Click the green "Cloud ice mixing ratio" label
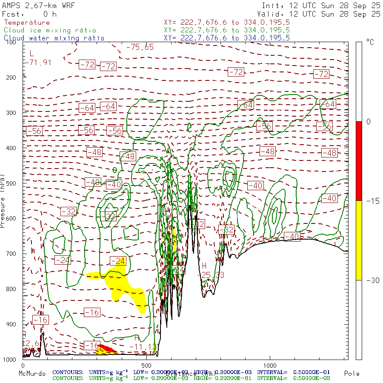Viewport: 383px width, 383px height. tap(50, 30)
